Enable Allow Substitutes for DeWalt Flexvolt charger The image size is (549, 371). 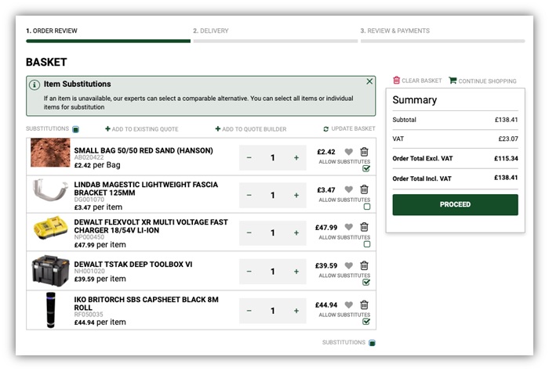366,244
